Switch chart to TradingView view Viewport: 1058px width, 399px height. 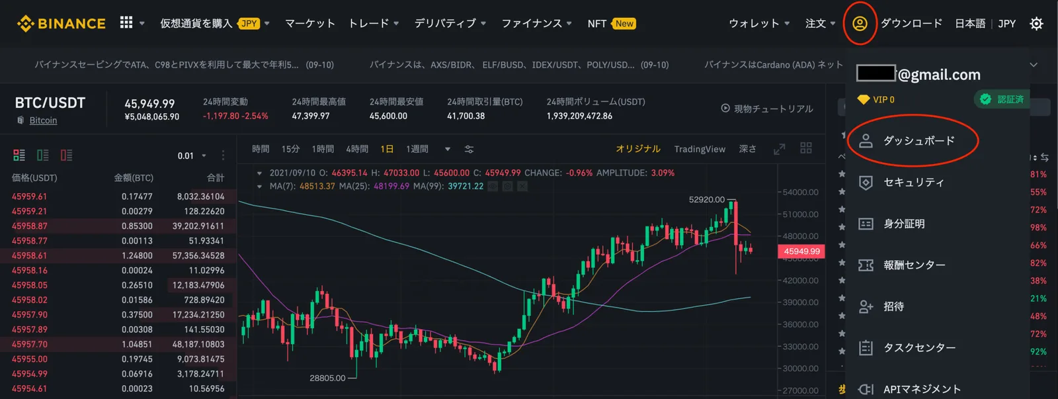click(x=700, y=149)
